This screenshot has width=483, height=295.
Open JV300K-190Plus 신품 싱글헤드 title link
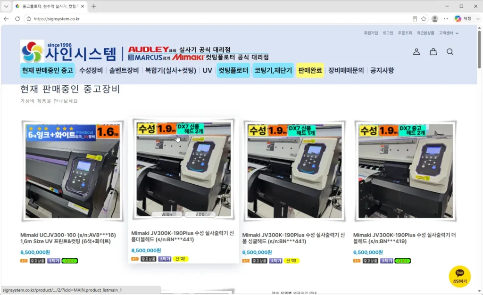click(293, 238)
